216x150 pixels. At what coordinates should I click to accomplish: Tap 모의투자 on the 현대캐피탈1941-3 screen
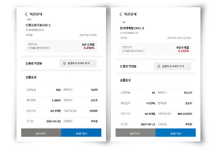[136, 132]
